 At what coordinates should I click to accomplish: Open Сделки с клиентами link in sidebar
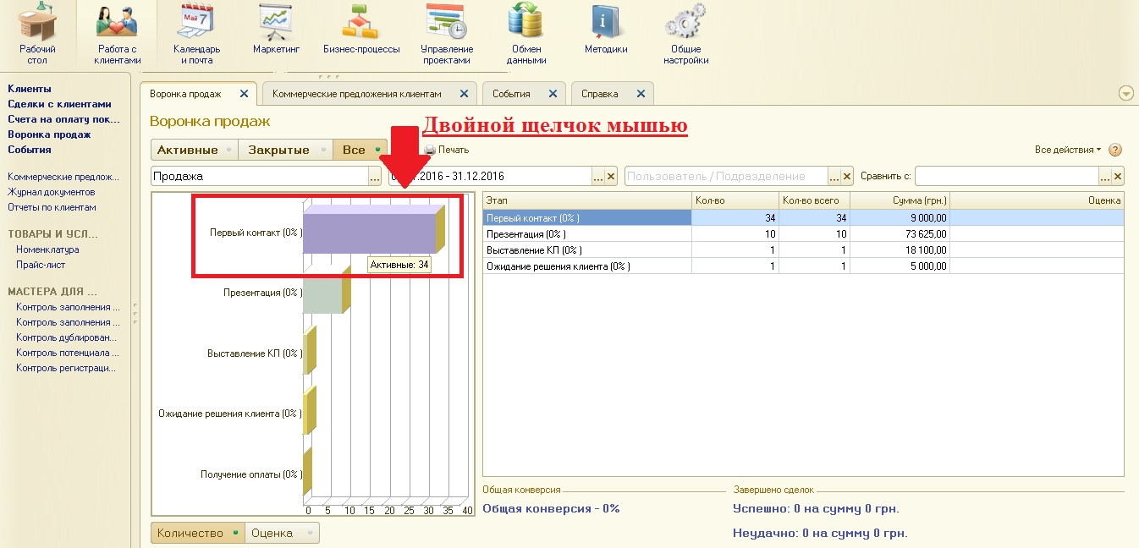tap(59, 104)
